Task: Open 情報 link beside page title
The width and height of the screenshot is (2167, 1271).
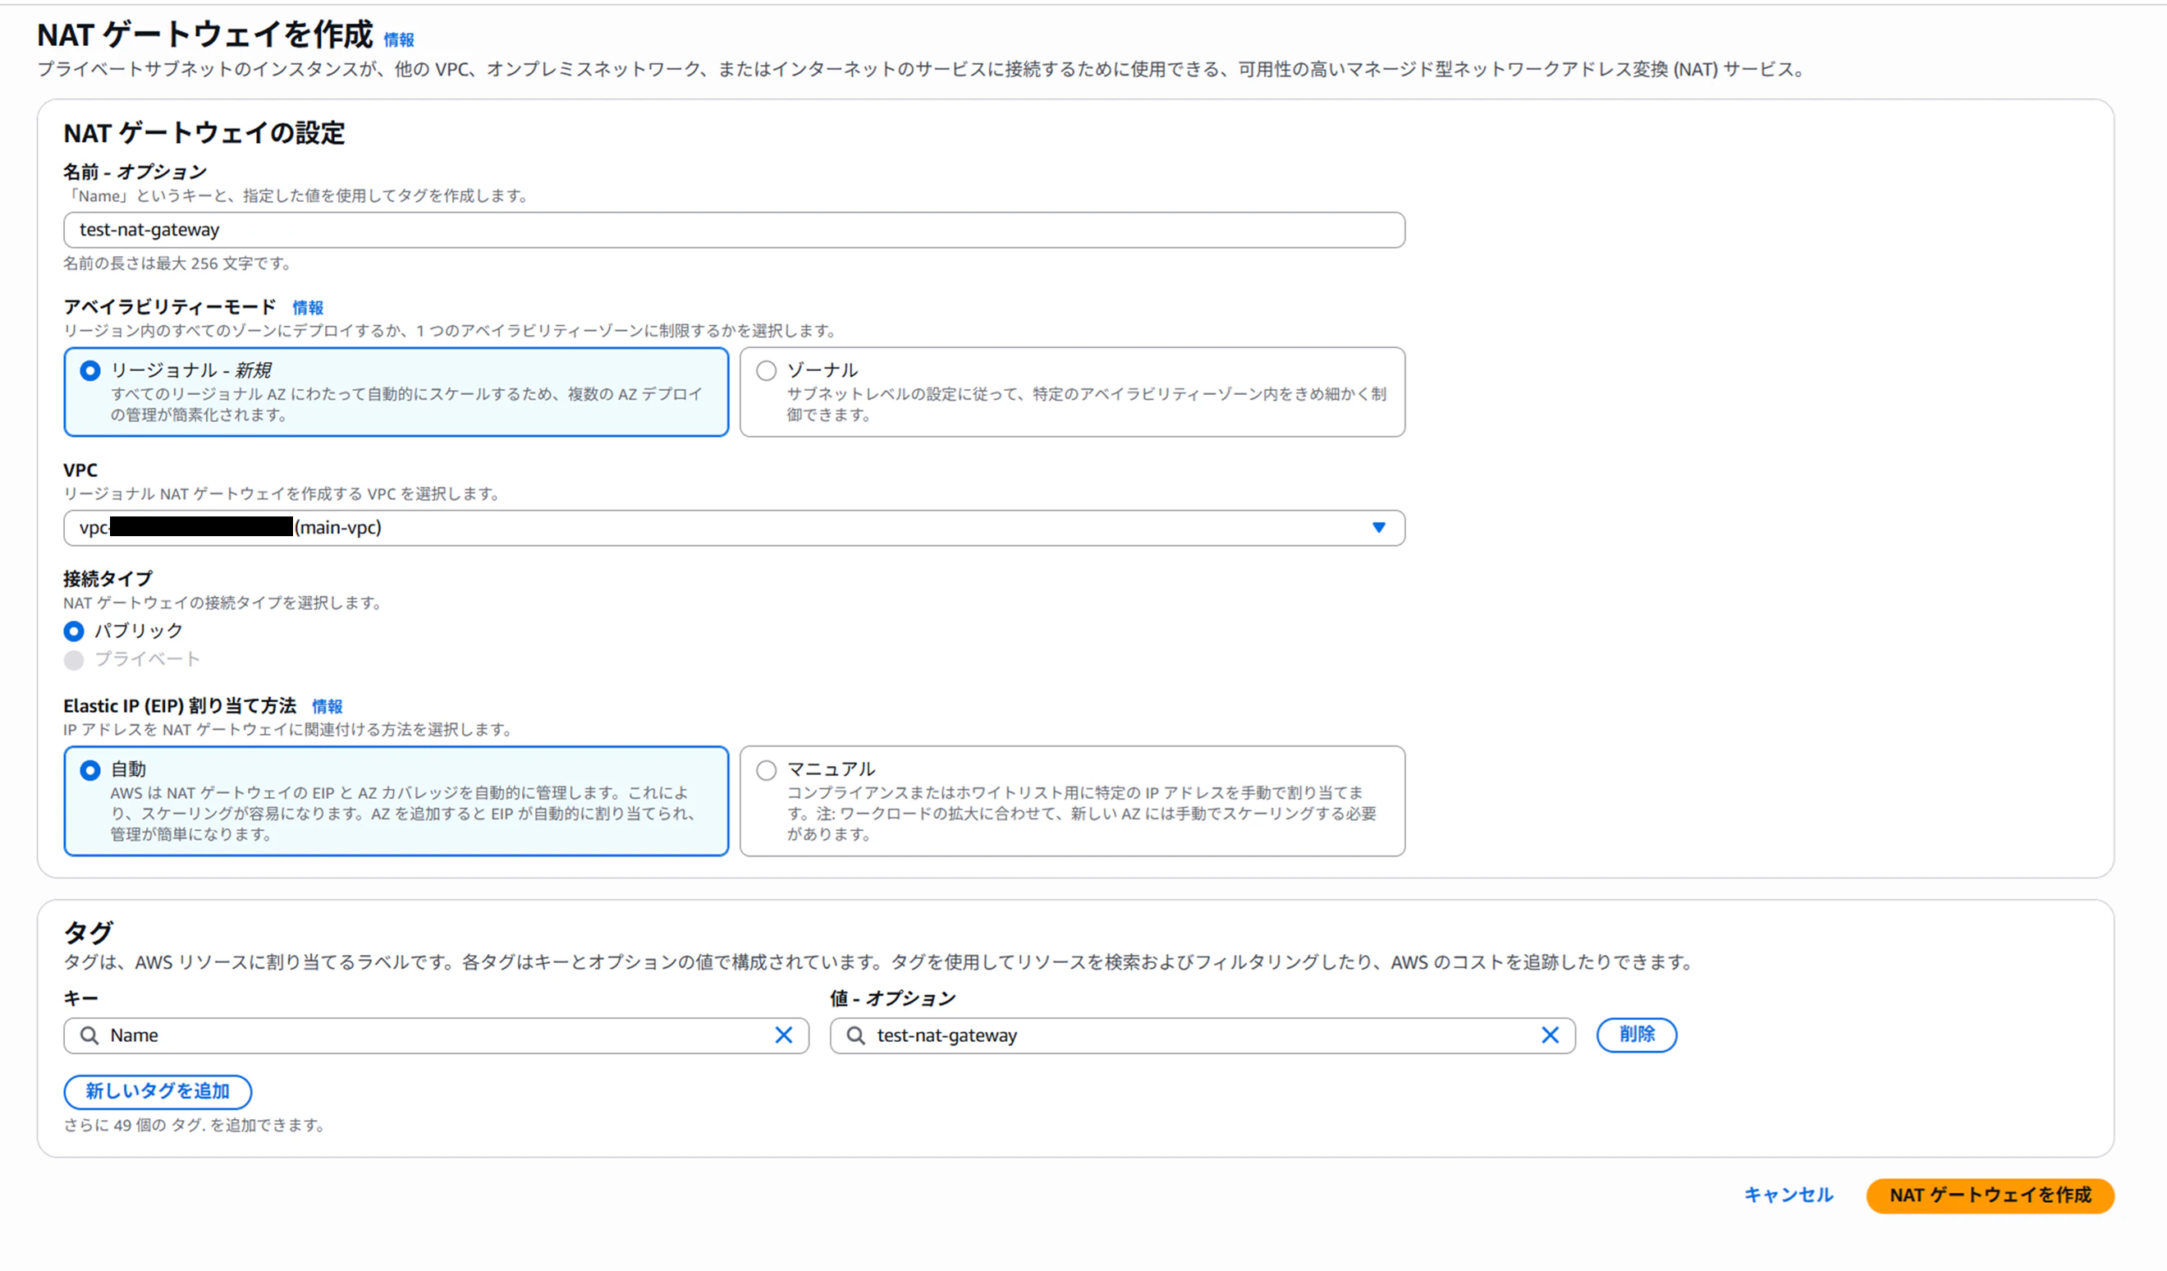Action: (x=399, y=40)
